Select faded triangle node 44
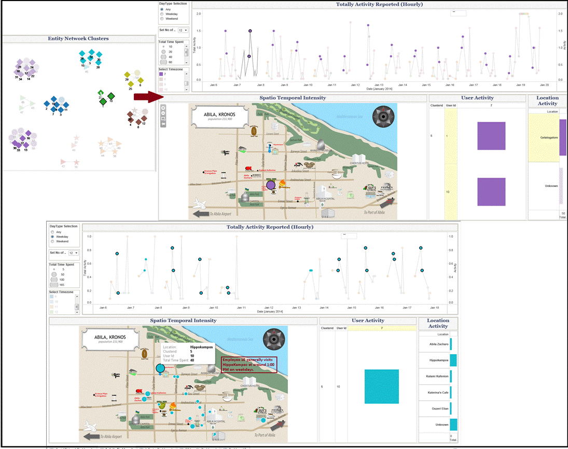The height and width of the screenshot is (449, 568). pos(103,151)
